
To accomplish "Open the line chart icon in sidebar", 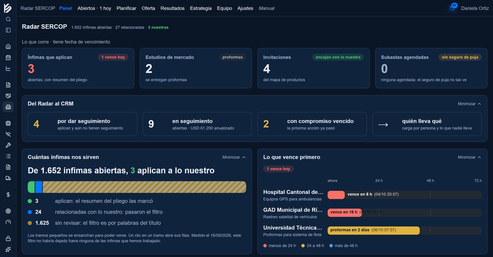I will [x=8, y=69].
